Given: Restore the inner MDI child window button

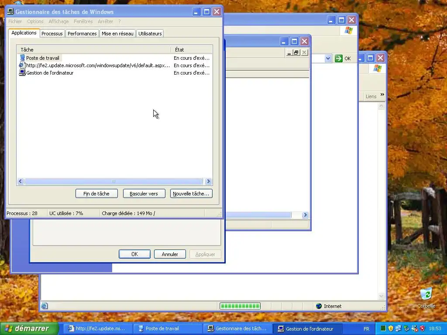Looking at the screenshot, I should (296, 53).
